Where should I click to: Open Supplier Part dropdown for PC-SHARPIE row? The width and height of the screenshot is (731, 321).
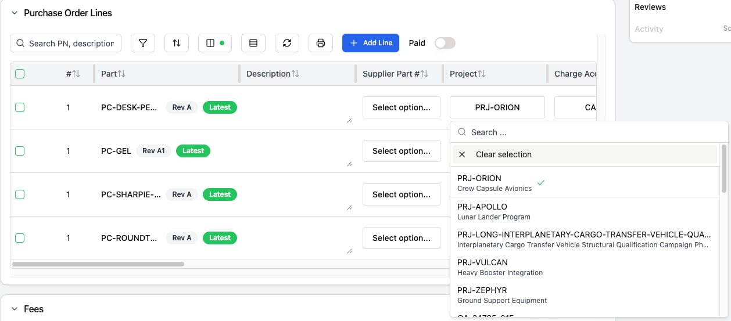[402, 194]
